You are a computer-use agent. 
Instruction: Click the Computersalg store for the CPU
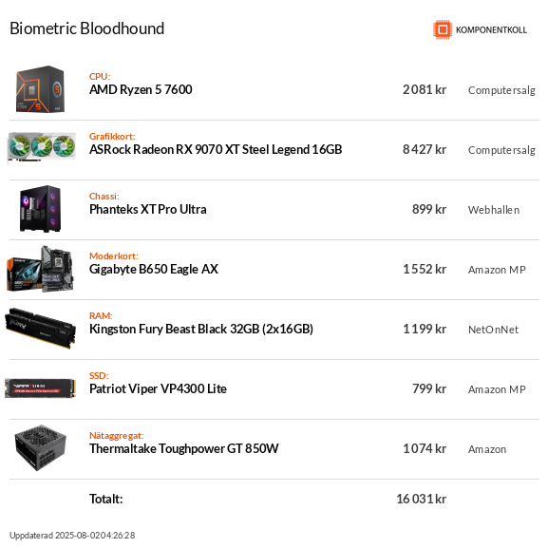[x=501, y=90]
